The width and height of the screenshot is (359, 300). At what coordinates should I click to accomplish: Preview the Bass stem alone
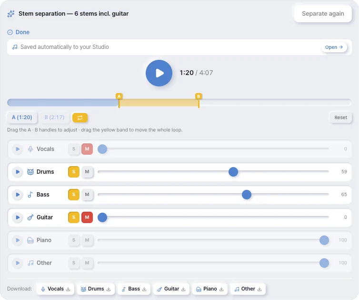pos(18,195)
